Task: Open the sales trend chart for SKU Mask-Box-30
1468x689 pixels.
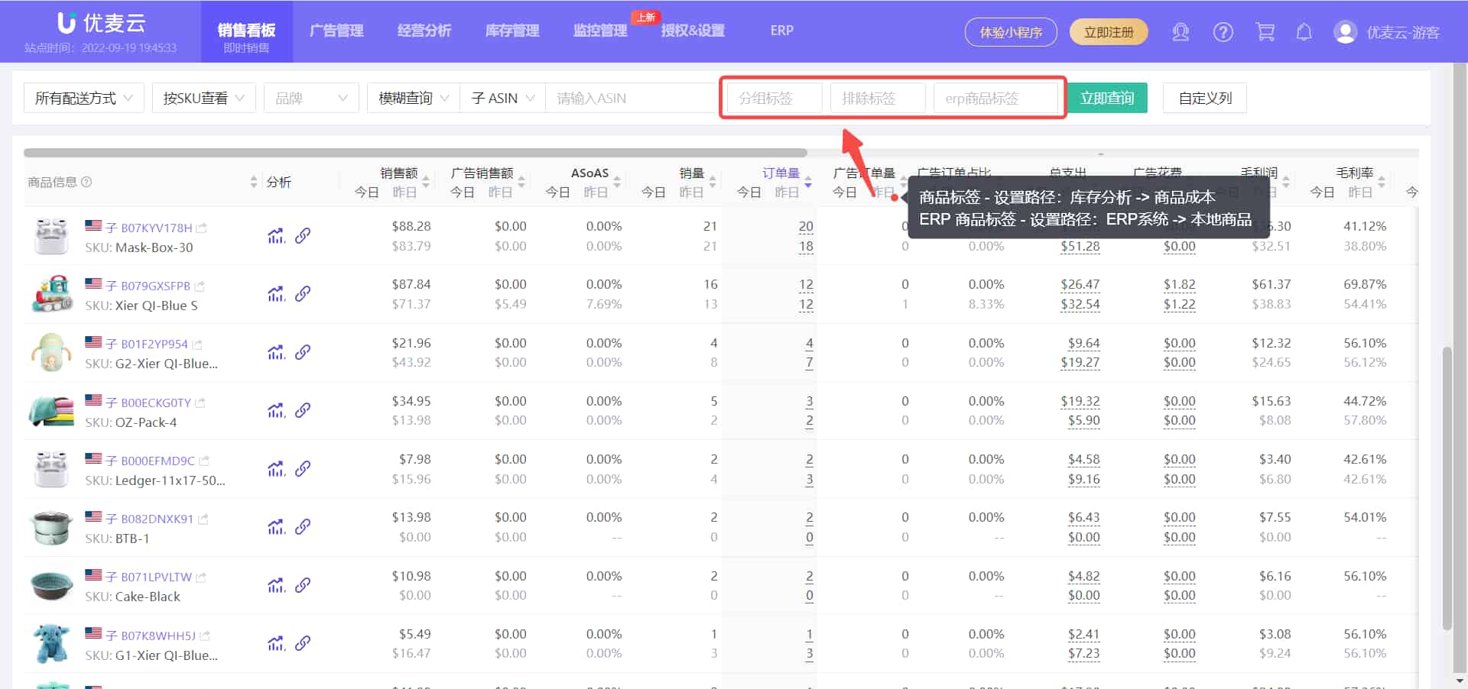Action: coord(275,235)
